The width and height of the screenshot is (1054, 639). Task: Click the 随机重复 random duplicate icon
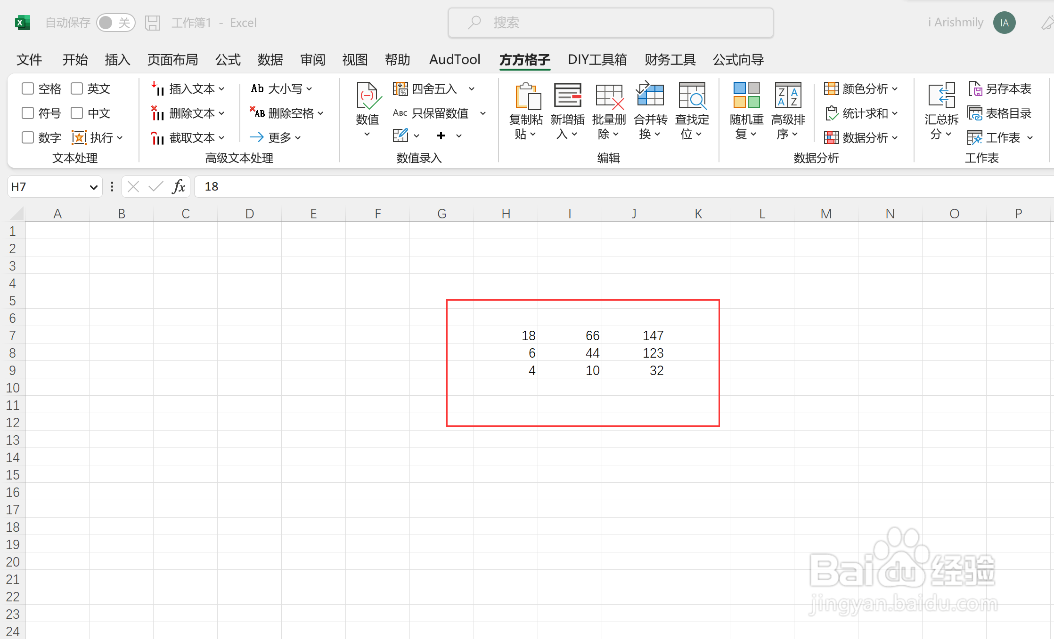point(746,96)
